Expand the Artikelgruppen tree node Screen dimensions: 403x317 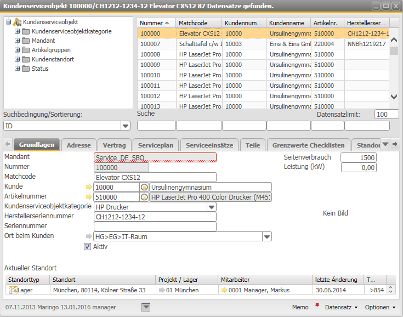click(x=17, y=50)
